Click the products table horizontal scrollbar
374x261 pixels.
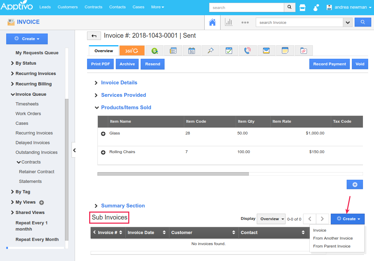coord(173,174)
